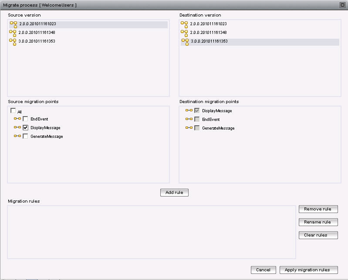Click the destination GenerateMessage label
The image size is (348, 280).
(x=218, y=128)
